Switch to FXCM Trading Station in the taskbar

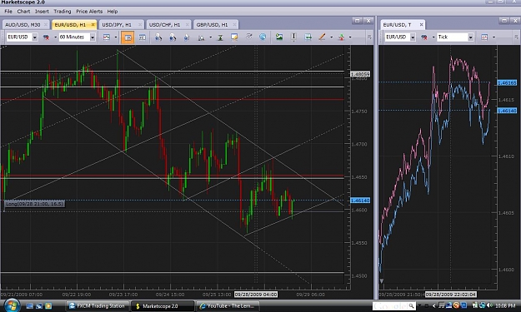pyautogui.click(x=97, y=306)
